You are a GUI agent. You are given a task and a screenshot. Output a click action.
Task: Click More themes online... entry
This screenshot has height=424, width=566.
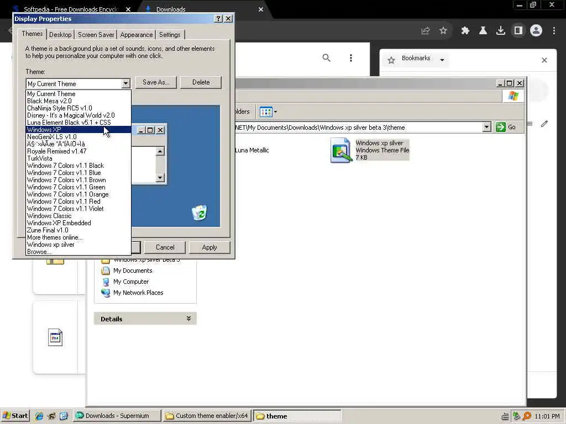pos(78,237)
